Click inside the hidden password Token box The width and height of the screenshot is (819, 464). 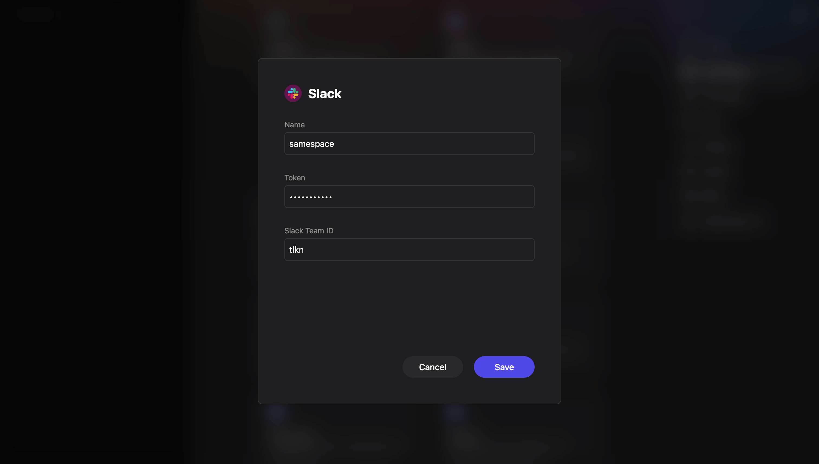(409, 196)
